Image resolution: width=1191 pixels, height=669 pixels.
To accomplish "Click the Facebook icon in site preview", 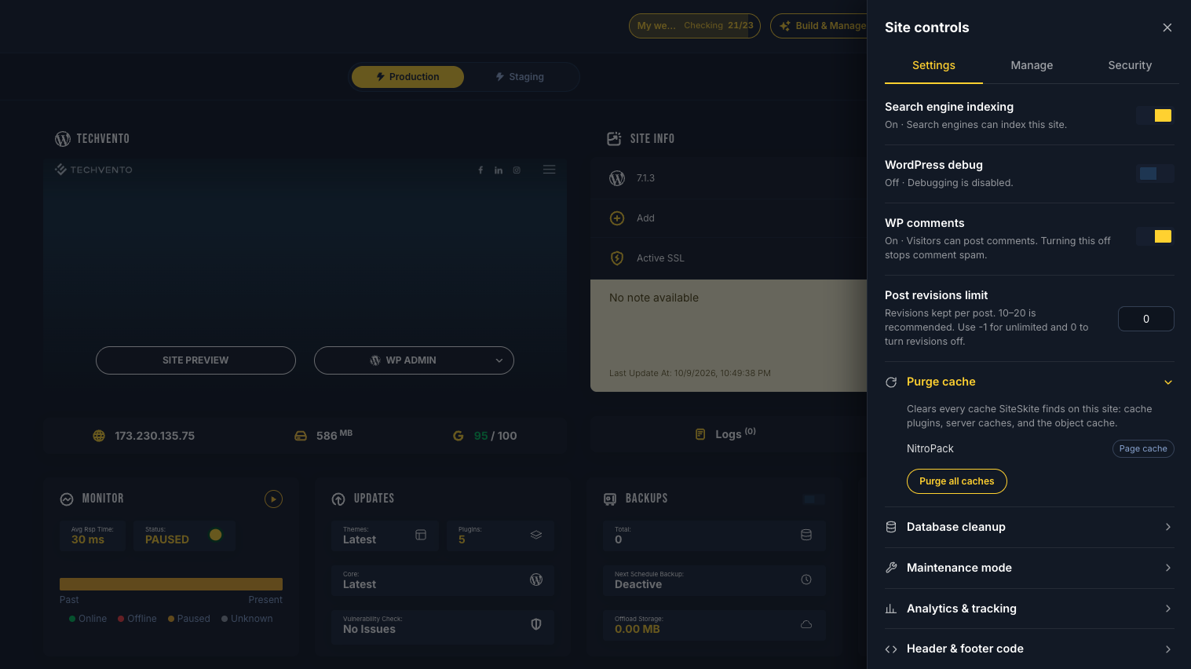I will click(x=480, y=170).
